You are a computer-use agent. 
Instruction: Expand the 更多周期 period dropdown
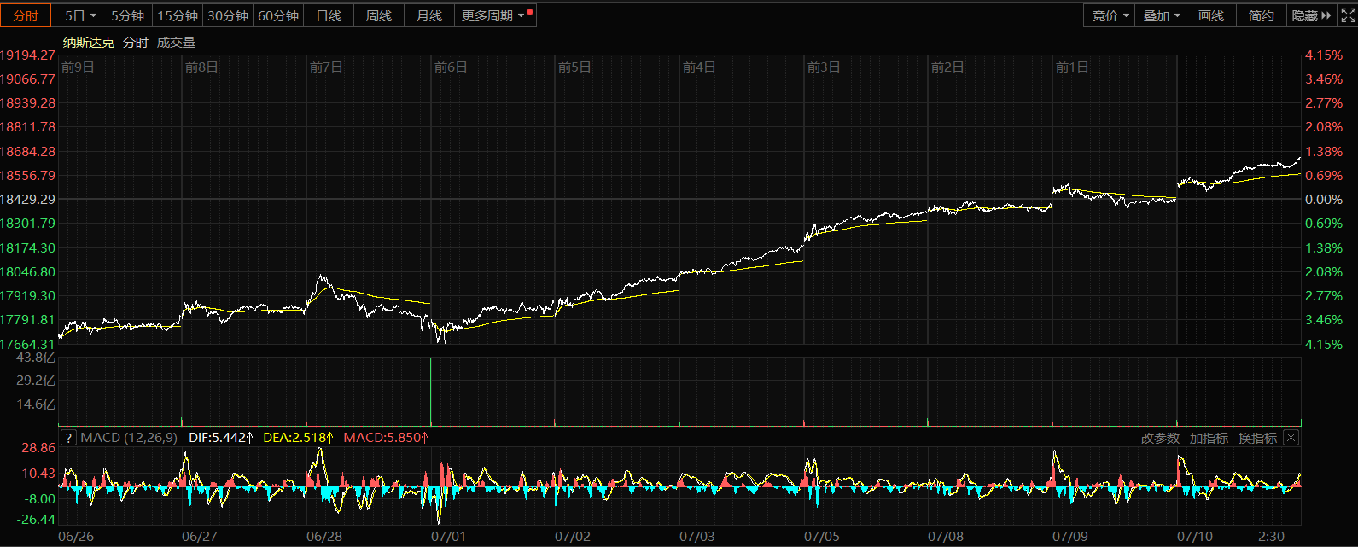(496, 15)
